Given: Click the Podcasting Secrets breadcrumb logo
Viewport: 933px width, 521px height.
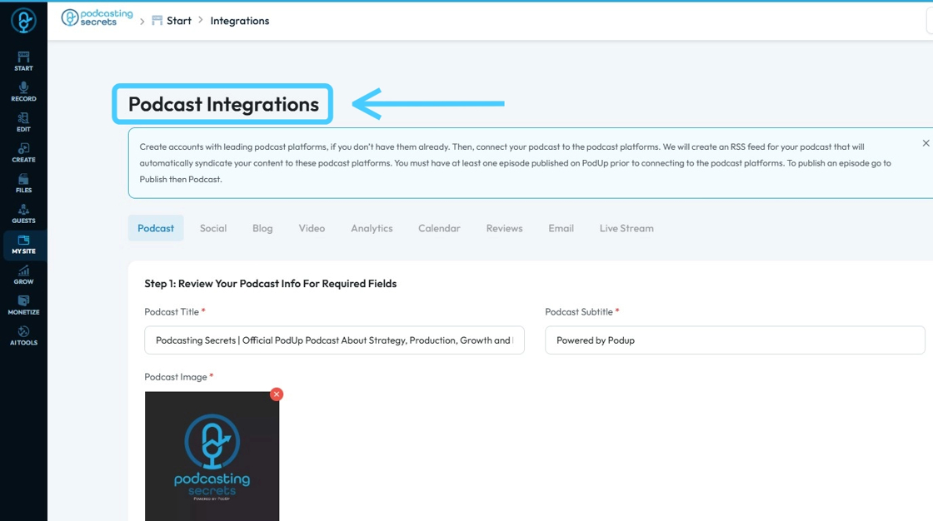Looking at the screenshot, I should tap(97, 18).
